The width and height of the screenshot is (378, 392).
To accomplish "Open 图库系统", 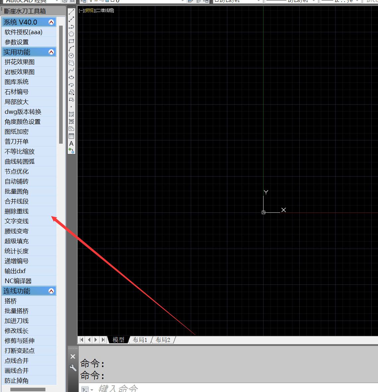I will tap(29, 82).
